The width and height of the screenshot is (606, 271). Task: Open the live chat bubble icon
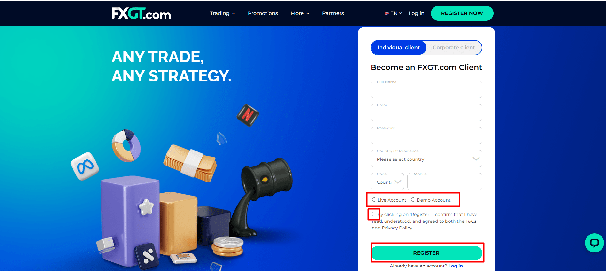point(594,243)
